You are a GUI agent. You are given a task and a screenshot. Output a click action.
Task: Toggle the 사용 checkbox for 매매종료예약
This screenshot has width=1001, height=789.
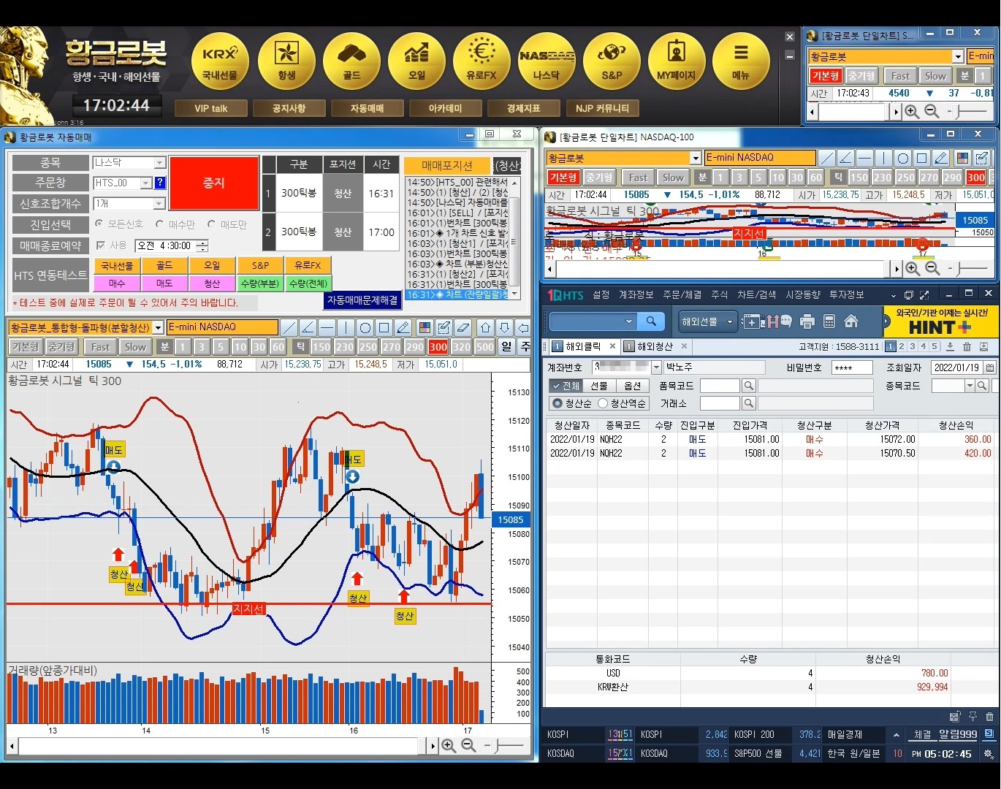coord(101,245)
